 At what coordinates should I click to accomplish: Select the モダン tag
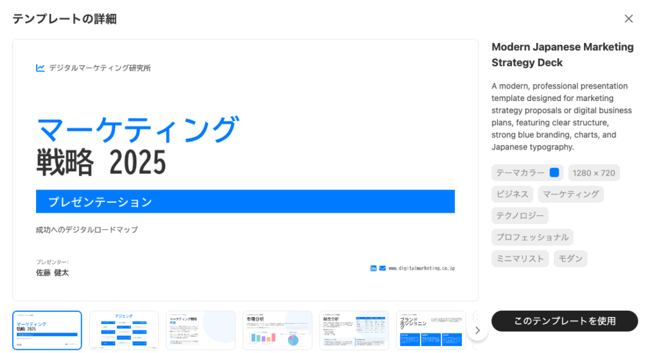pyautogui.click(x=570, y=258)
